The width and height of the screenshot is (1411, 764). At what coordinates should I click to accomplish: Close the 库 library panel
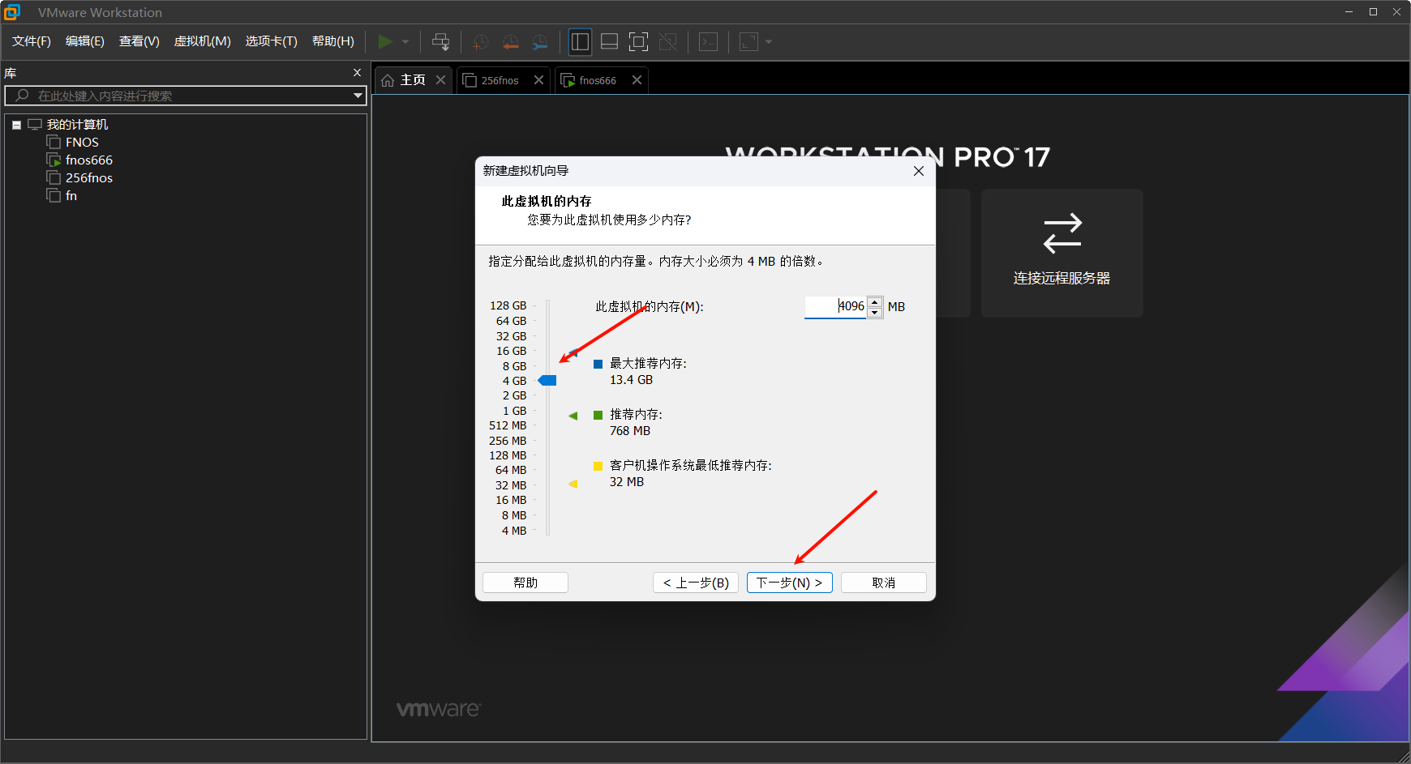coord(357,73)
